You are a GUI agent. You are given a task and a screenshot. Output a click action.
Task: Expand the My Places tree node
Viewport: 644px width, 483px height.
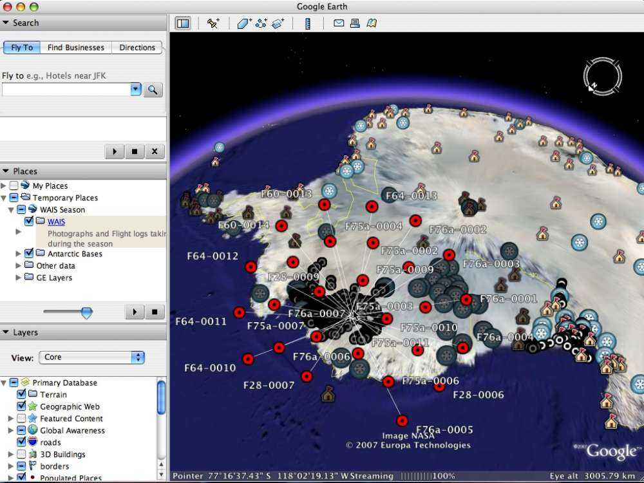(x=5, y=185)
